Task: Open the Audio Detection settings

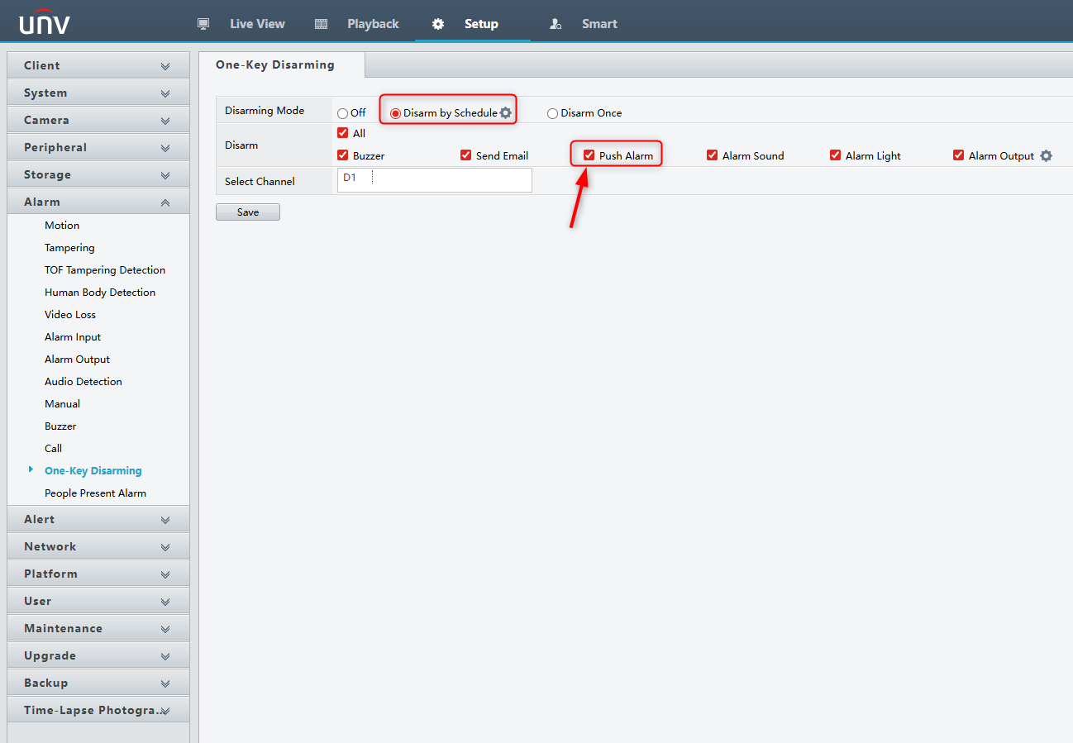Action: pyautogui.click(x=83, y=382)
